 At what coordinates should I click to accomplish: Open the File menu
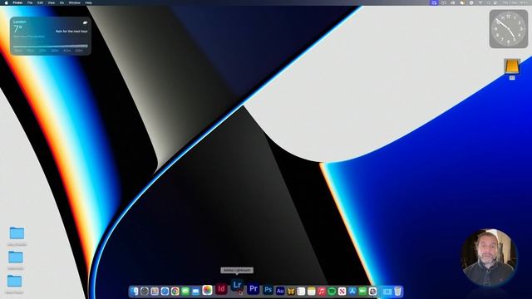point(30,2)
